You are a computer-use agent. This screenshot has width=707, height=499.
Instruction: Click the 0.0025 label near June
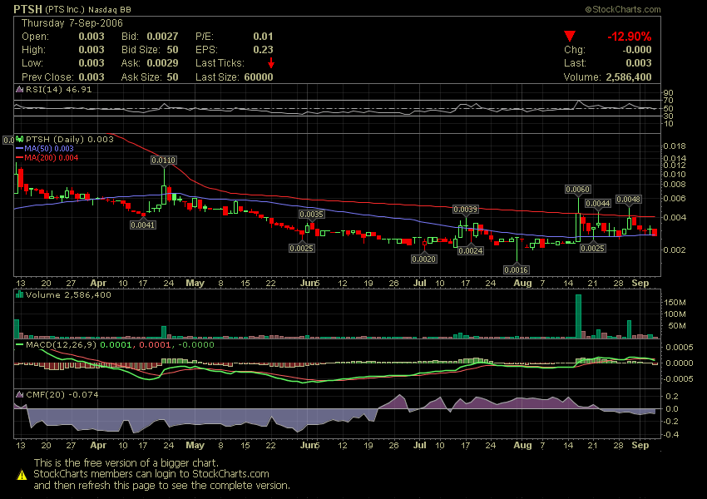pyautogui.click(x=302, y=248)
